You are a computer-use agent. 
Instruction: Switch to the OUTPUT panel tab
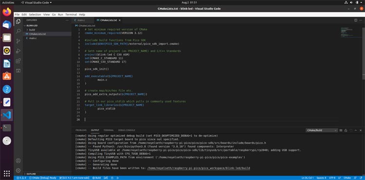[x=95, y=130]
